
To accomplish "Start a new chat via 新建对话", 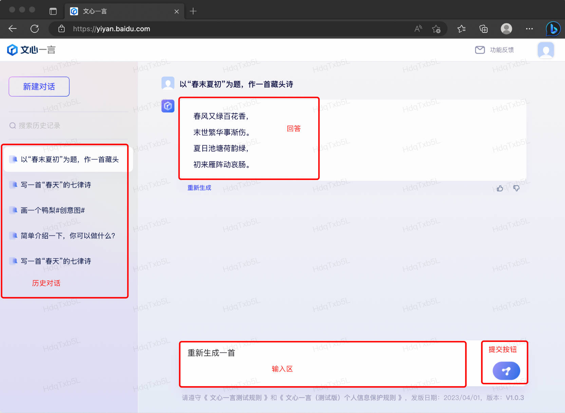I will click(39, 86).
